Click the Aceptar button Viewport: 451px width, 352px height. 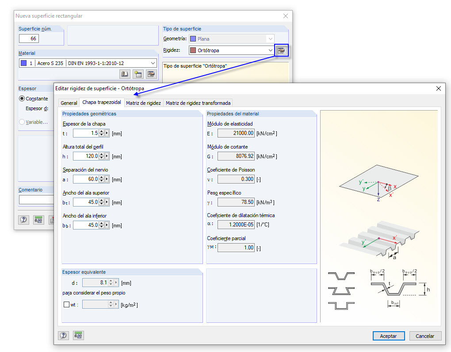[x=389, y=336]
